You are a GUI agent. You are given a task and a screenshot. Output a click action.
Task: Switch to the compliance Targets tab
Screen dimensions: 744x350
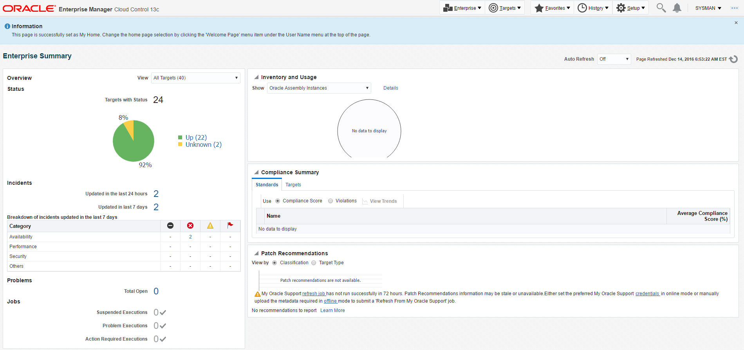293,185
